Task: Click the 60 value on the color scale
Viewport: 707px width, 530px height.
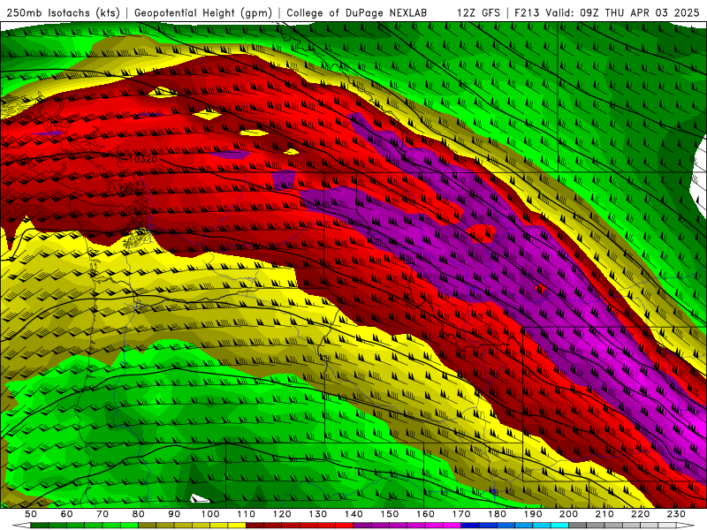Action: [x=66, y=514]
